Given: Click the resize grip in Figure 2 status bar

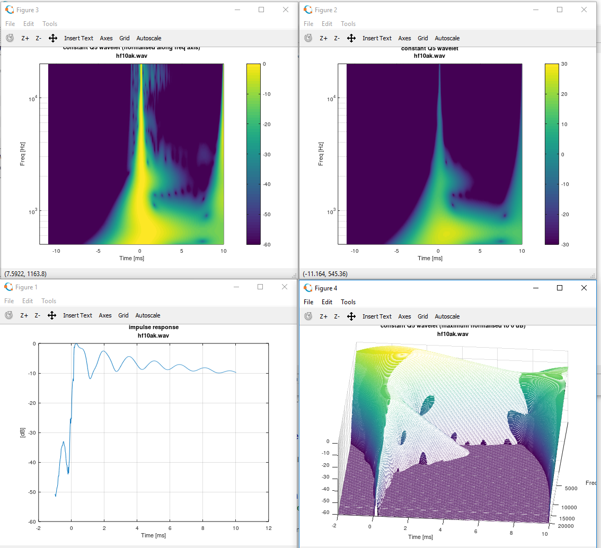Looking at the screenshot, I should [x=593, y=276].
